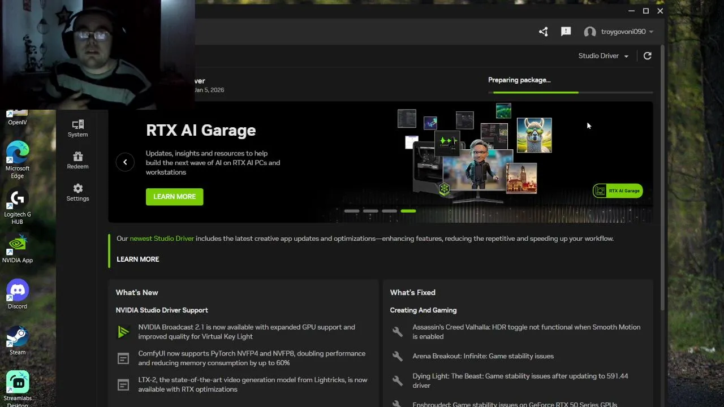
Task: Open the feedback notification icon
Action: 566,32
